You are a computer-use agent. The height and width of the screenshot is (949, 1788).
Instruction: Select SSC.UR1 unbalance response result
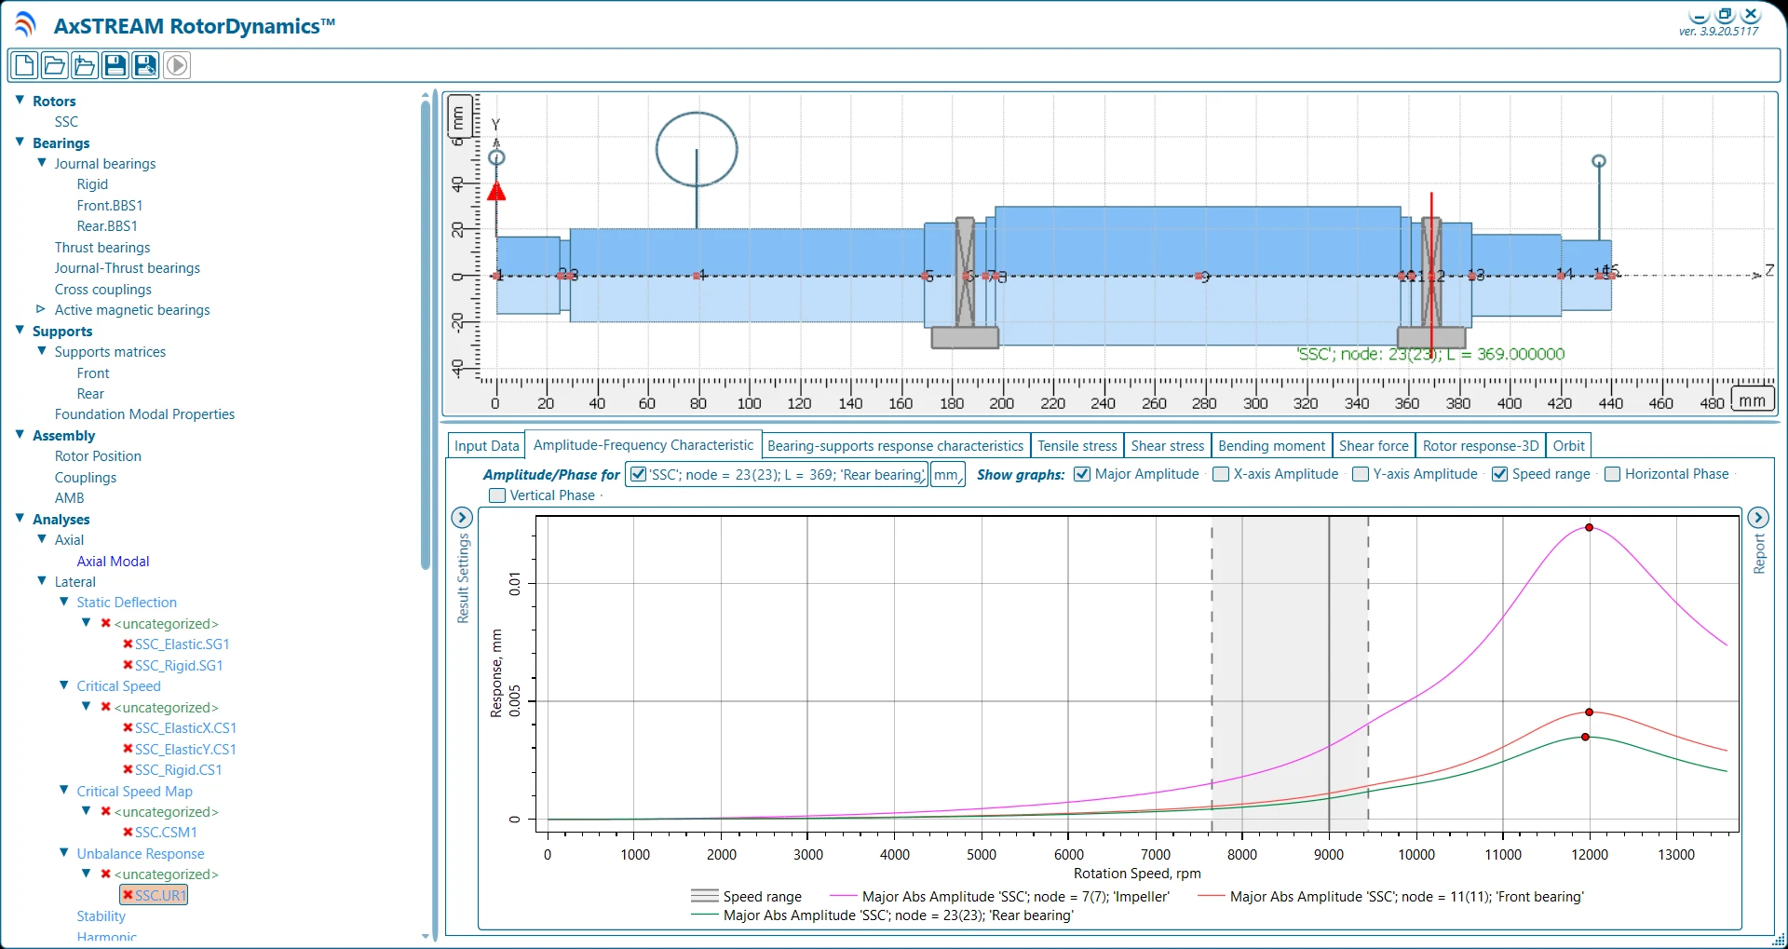[x=154, y=894]
